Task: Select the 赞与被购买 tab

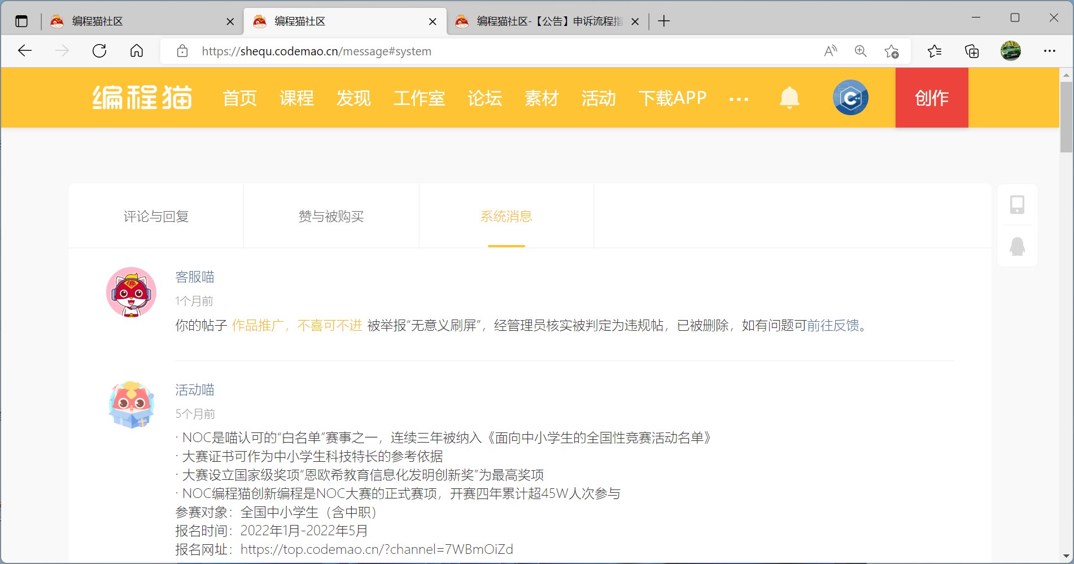Action: click(x=331, y=216)
